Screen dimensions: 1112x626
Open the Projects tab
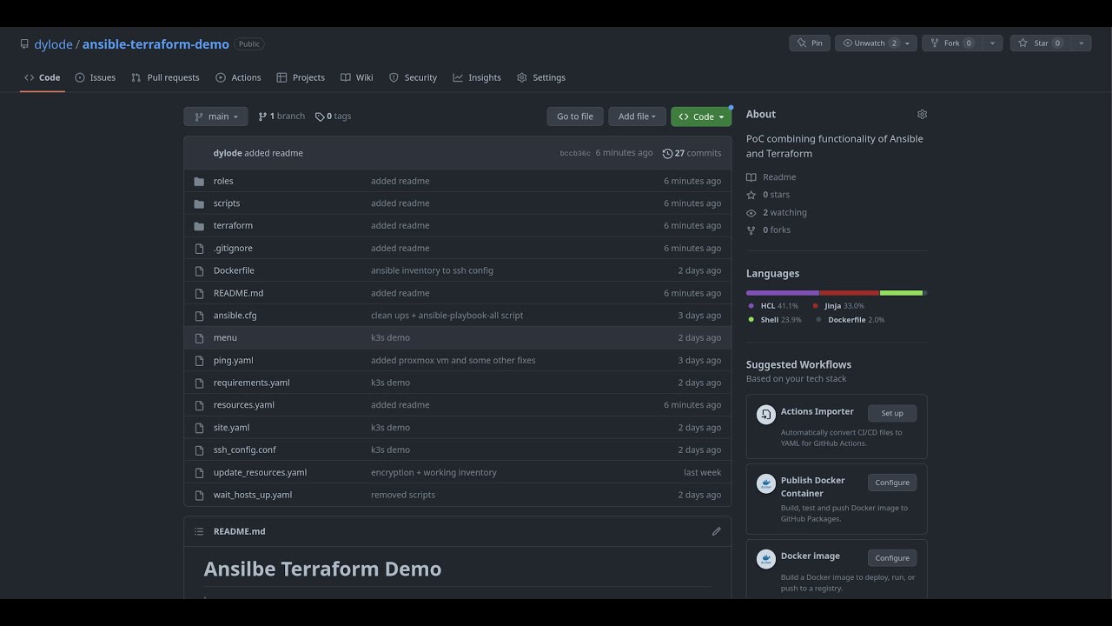(301, 77)
